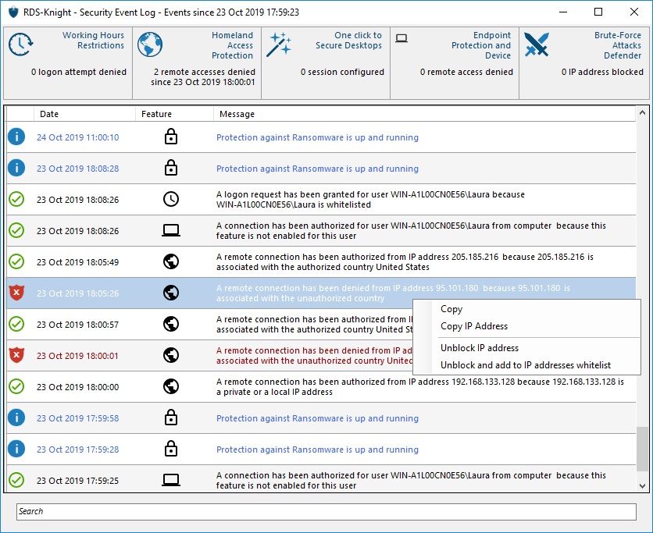Select date 23 Oct 2019 18:00:57
Screen dimensions: 653x533
pos(77,325)
